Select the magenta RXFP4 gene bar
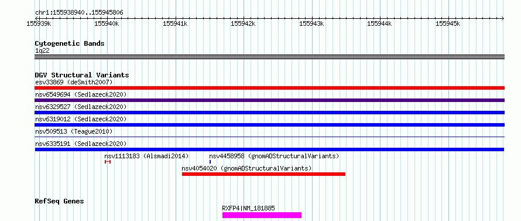Screen dimensions: 521x221 tap(262, 215)
